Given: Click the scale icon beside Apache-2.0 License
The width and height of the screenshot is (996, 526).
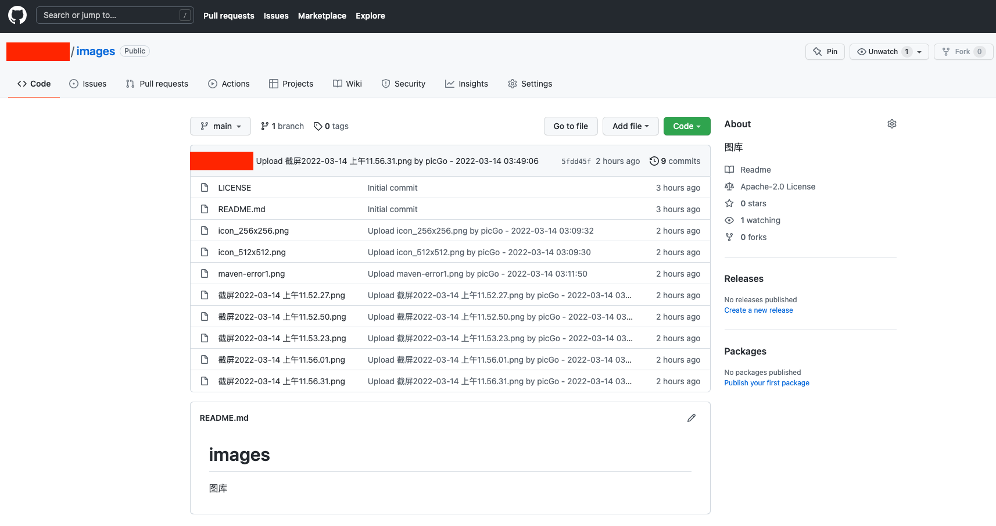Looking at the screenshot, I should point(729,187).
